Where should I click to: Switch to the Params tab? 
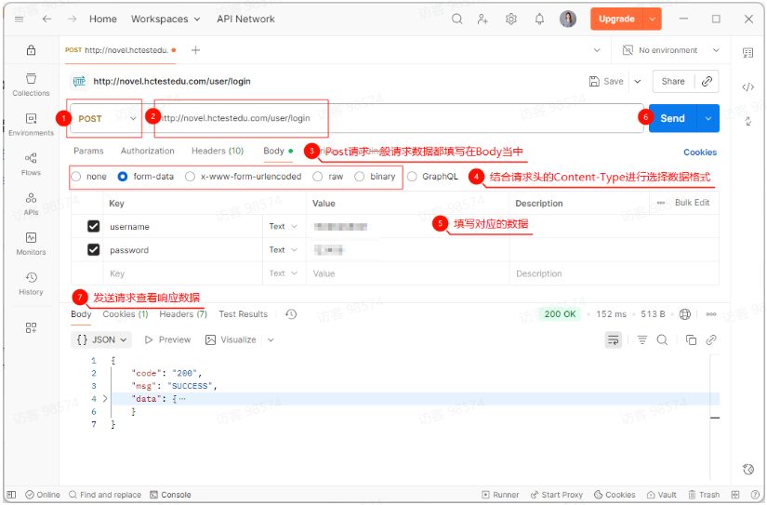(88, 151)
